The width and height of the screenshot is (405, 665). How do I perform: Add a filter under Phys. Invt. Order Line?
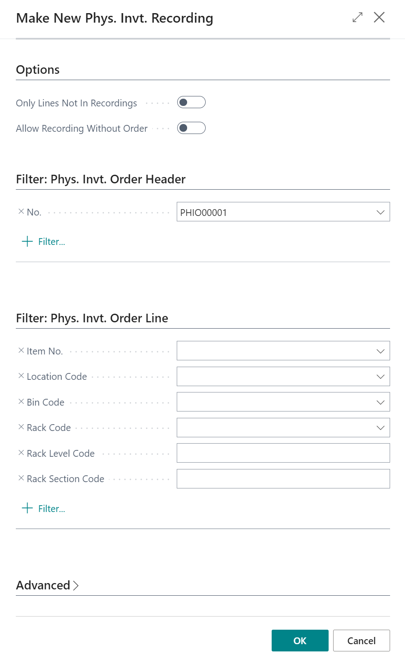(x=43, y=508)
